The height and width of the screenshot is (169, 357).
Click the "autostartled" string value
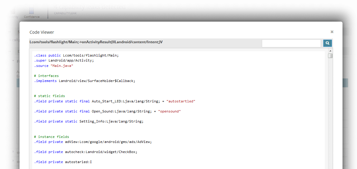pyautogui.click(x=181, y=101)
